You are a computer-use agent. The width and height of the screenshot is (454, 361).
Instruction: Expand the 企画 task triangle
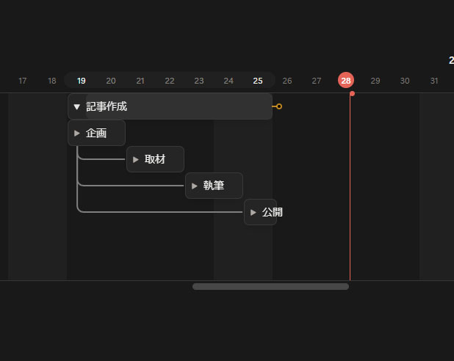point(77,134)
